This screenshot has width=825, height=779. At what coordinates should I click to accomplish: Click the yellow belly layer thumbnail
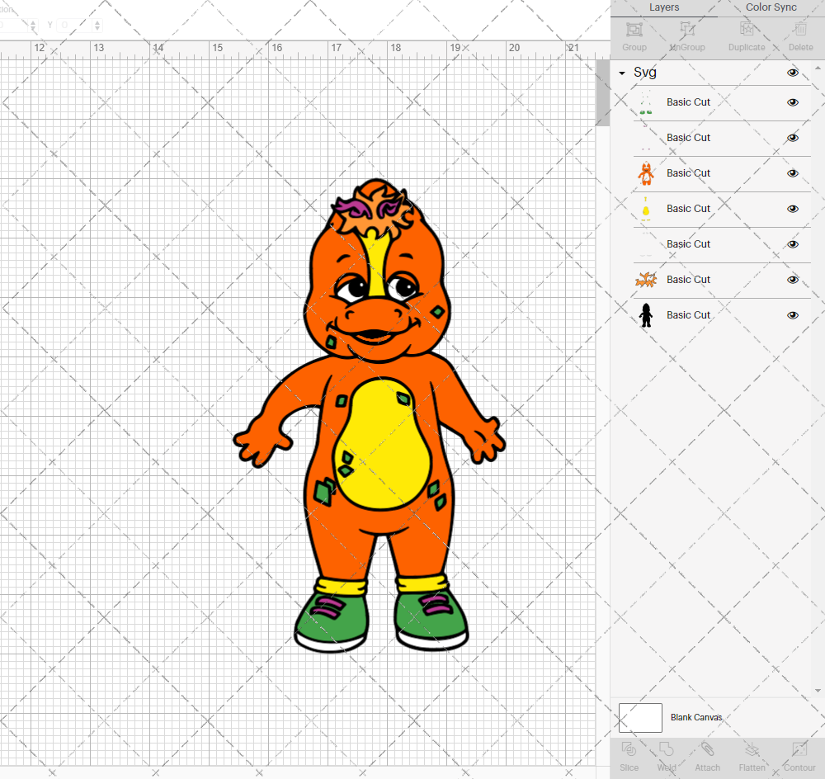coord(646,208)
